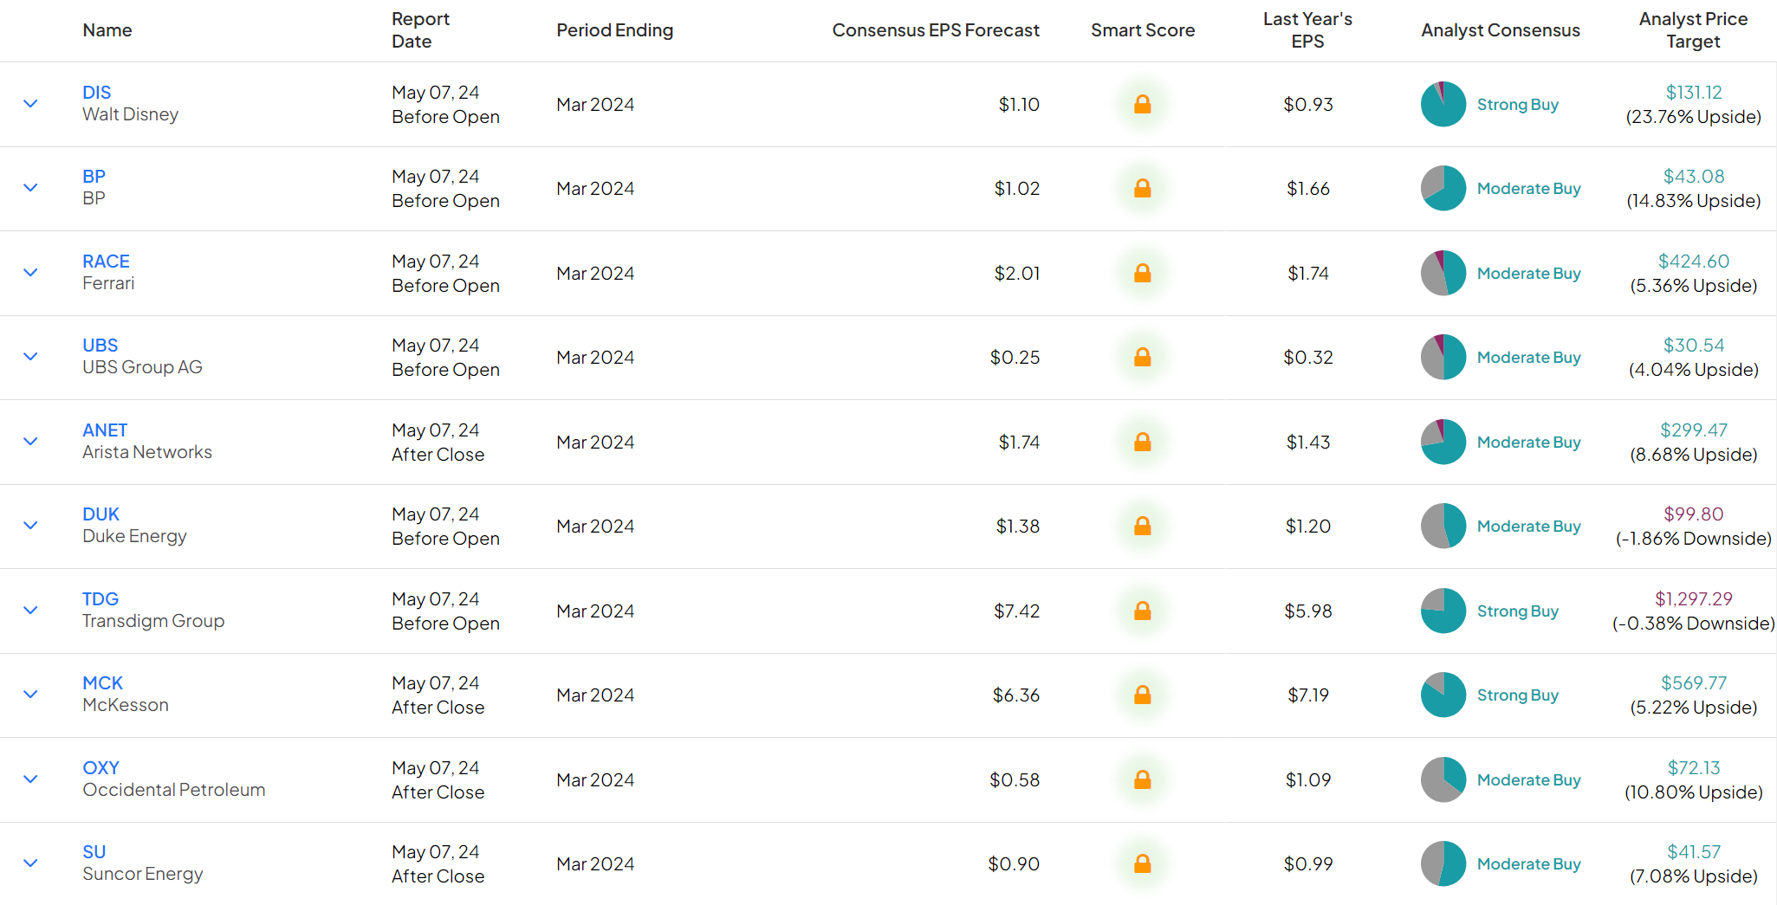Expand the MCK McKesson row
Screen dimensions: 1777x905
[30, 695]
